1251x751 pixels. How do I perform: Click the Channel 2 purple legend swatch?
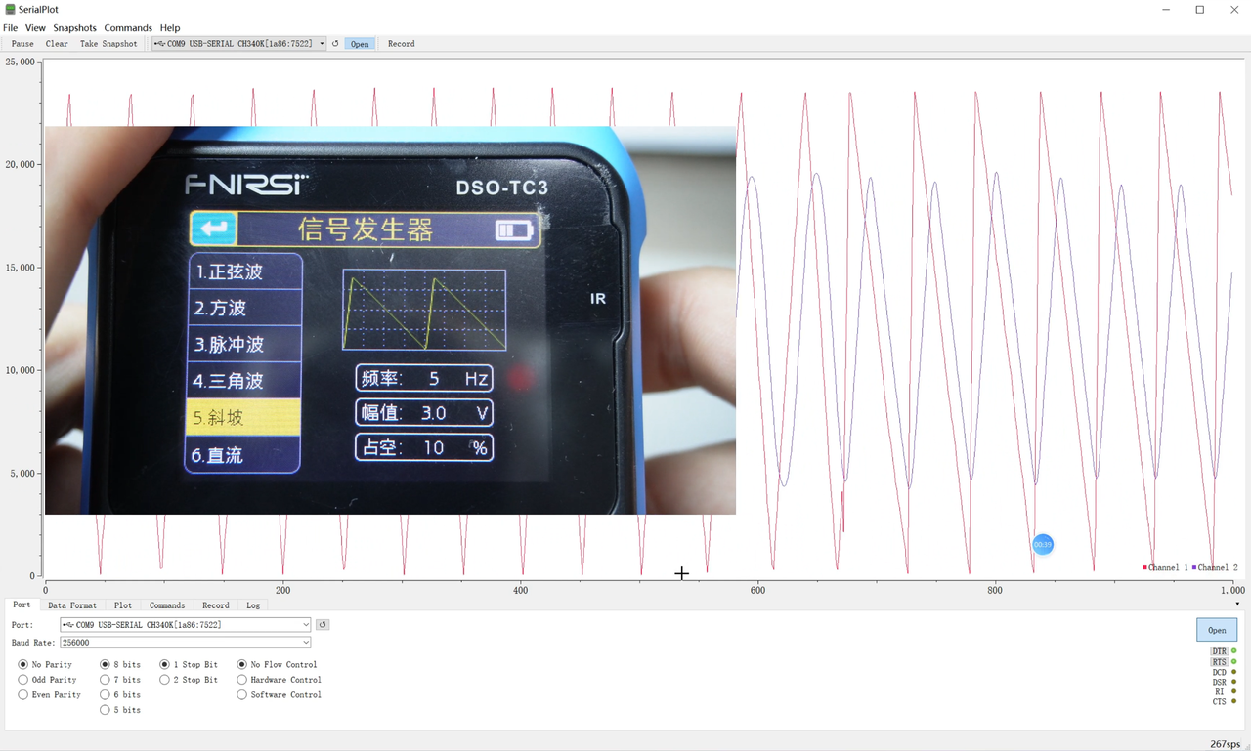[1194, 567]
